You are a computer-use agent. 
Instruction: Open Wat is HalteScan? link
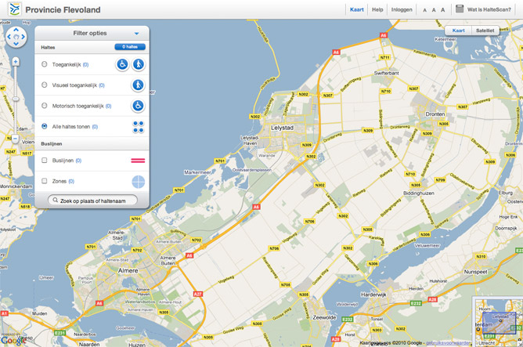489,9
